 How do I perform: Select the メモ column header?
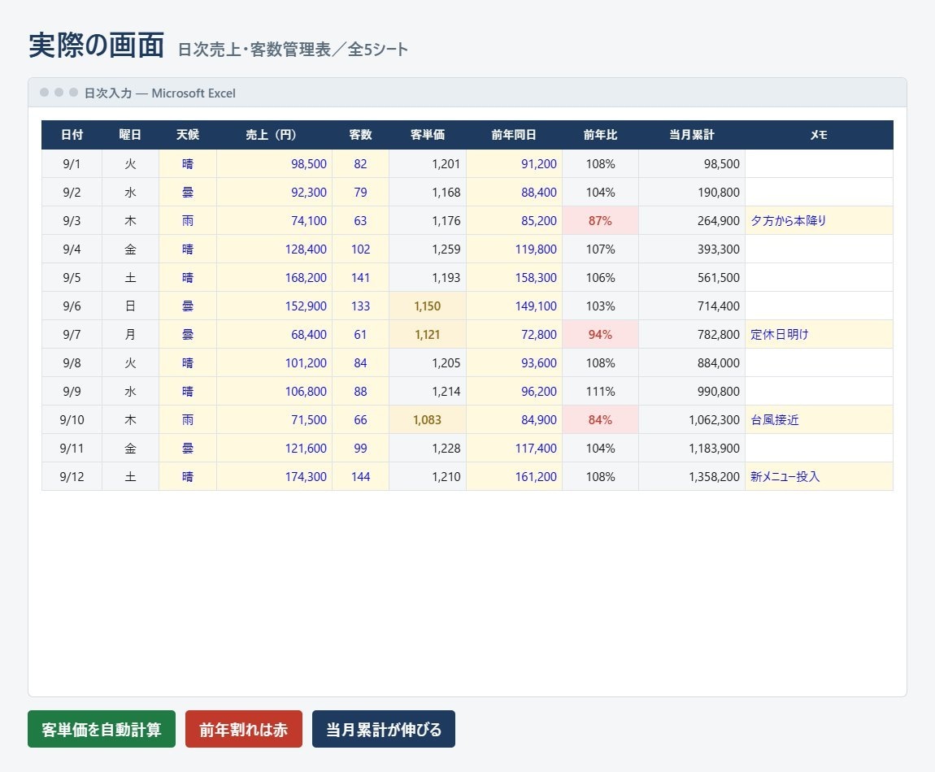pyautogui.click(x=819, y=135)
